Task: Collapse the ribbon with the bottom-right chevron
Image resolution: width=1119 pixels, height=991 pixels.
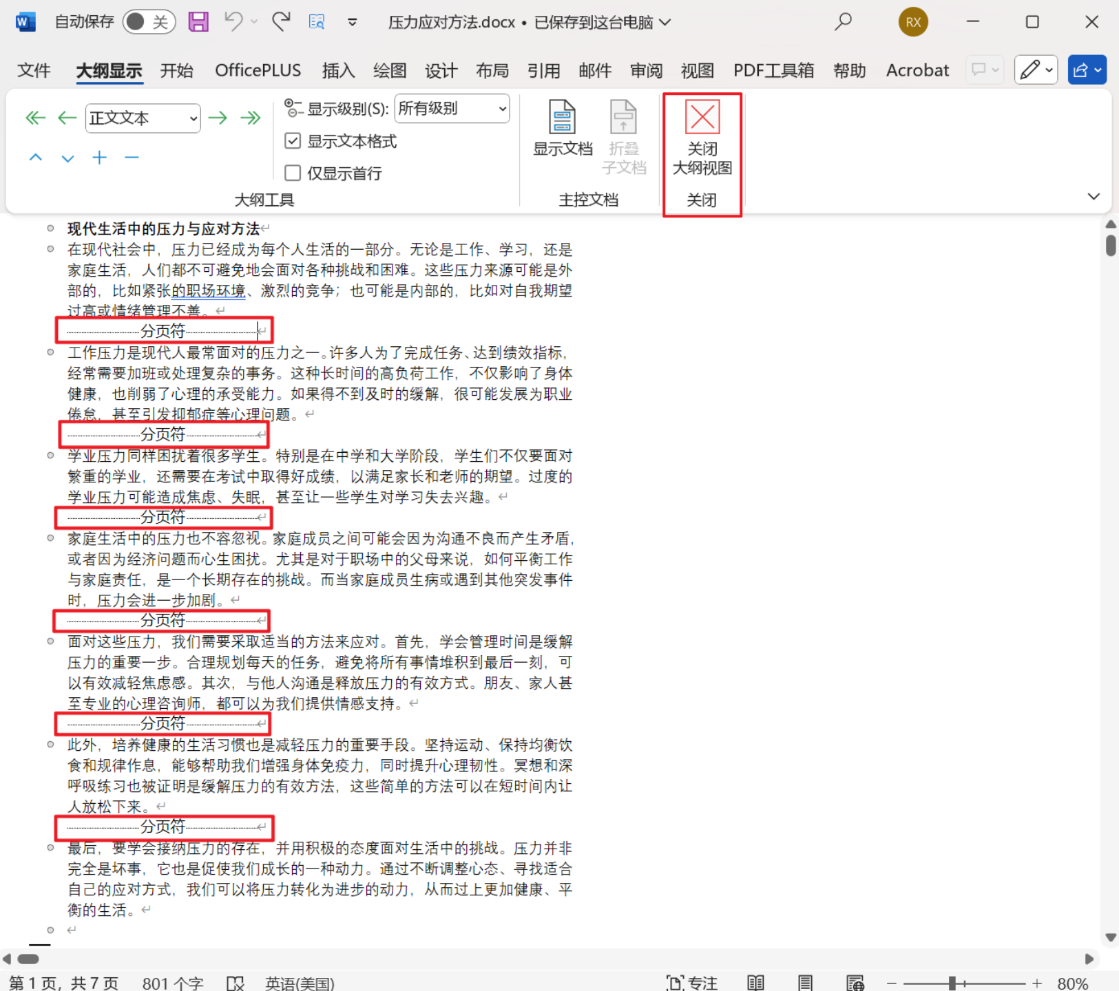Action: point(1094,196)
